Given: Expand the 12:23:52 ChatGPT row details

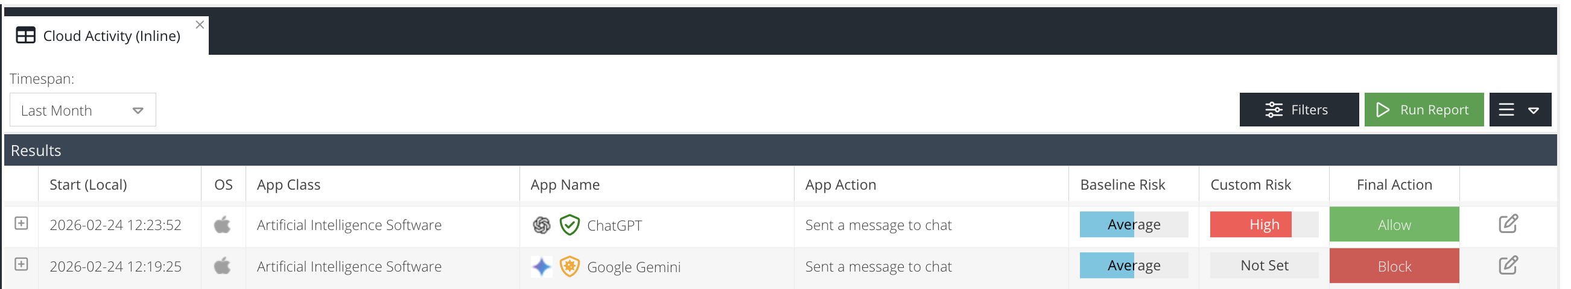Looking at the screenshot, I should click(21, 223).
